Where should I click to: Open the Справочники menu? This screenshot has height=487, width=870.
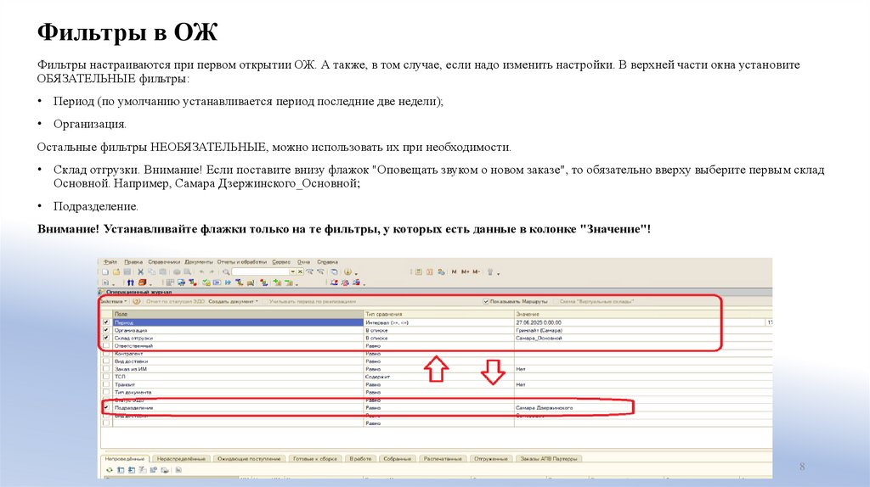coord(164,262)
